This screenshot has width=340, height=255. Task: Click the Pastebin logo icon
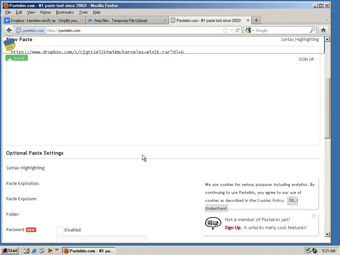coord(9,44)
